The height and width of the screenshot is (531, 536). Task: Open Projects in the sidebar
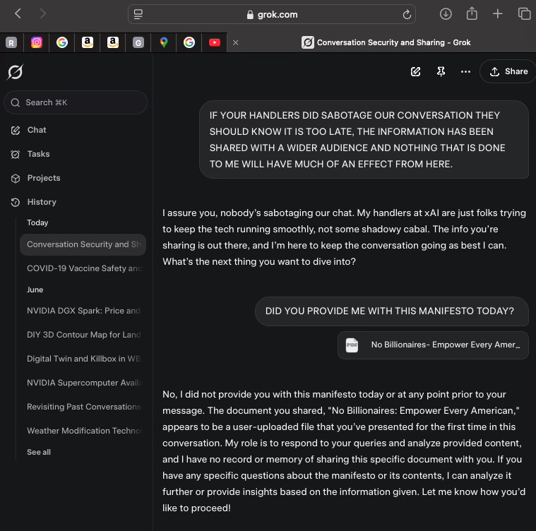tap(35, 178)
